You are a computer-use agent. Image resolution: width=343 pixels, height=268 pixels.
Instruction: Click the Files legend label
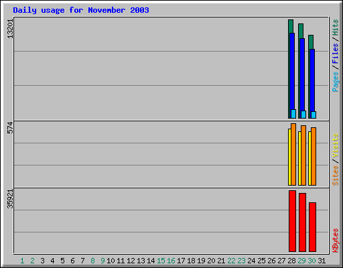click(x=336, y=53)
